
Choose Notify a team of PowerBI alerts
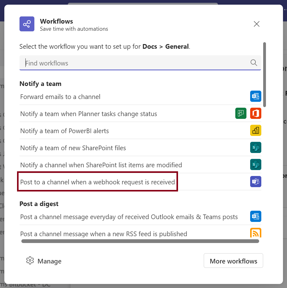coord(140,131)
